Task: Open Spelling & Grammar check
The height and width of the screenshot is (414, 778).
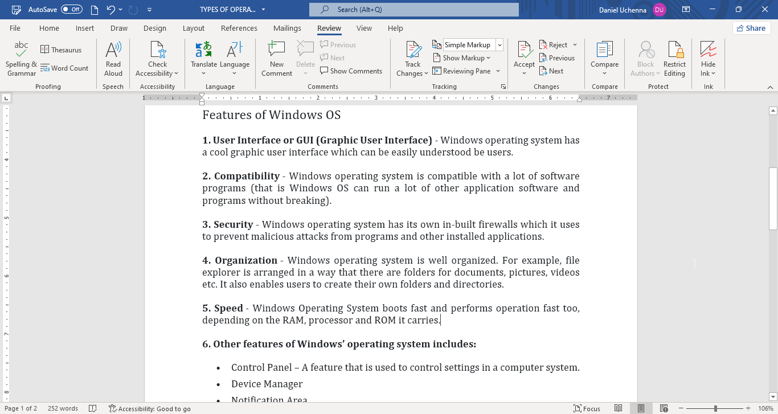Action: [x=21, y=59]
